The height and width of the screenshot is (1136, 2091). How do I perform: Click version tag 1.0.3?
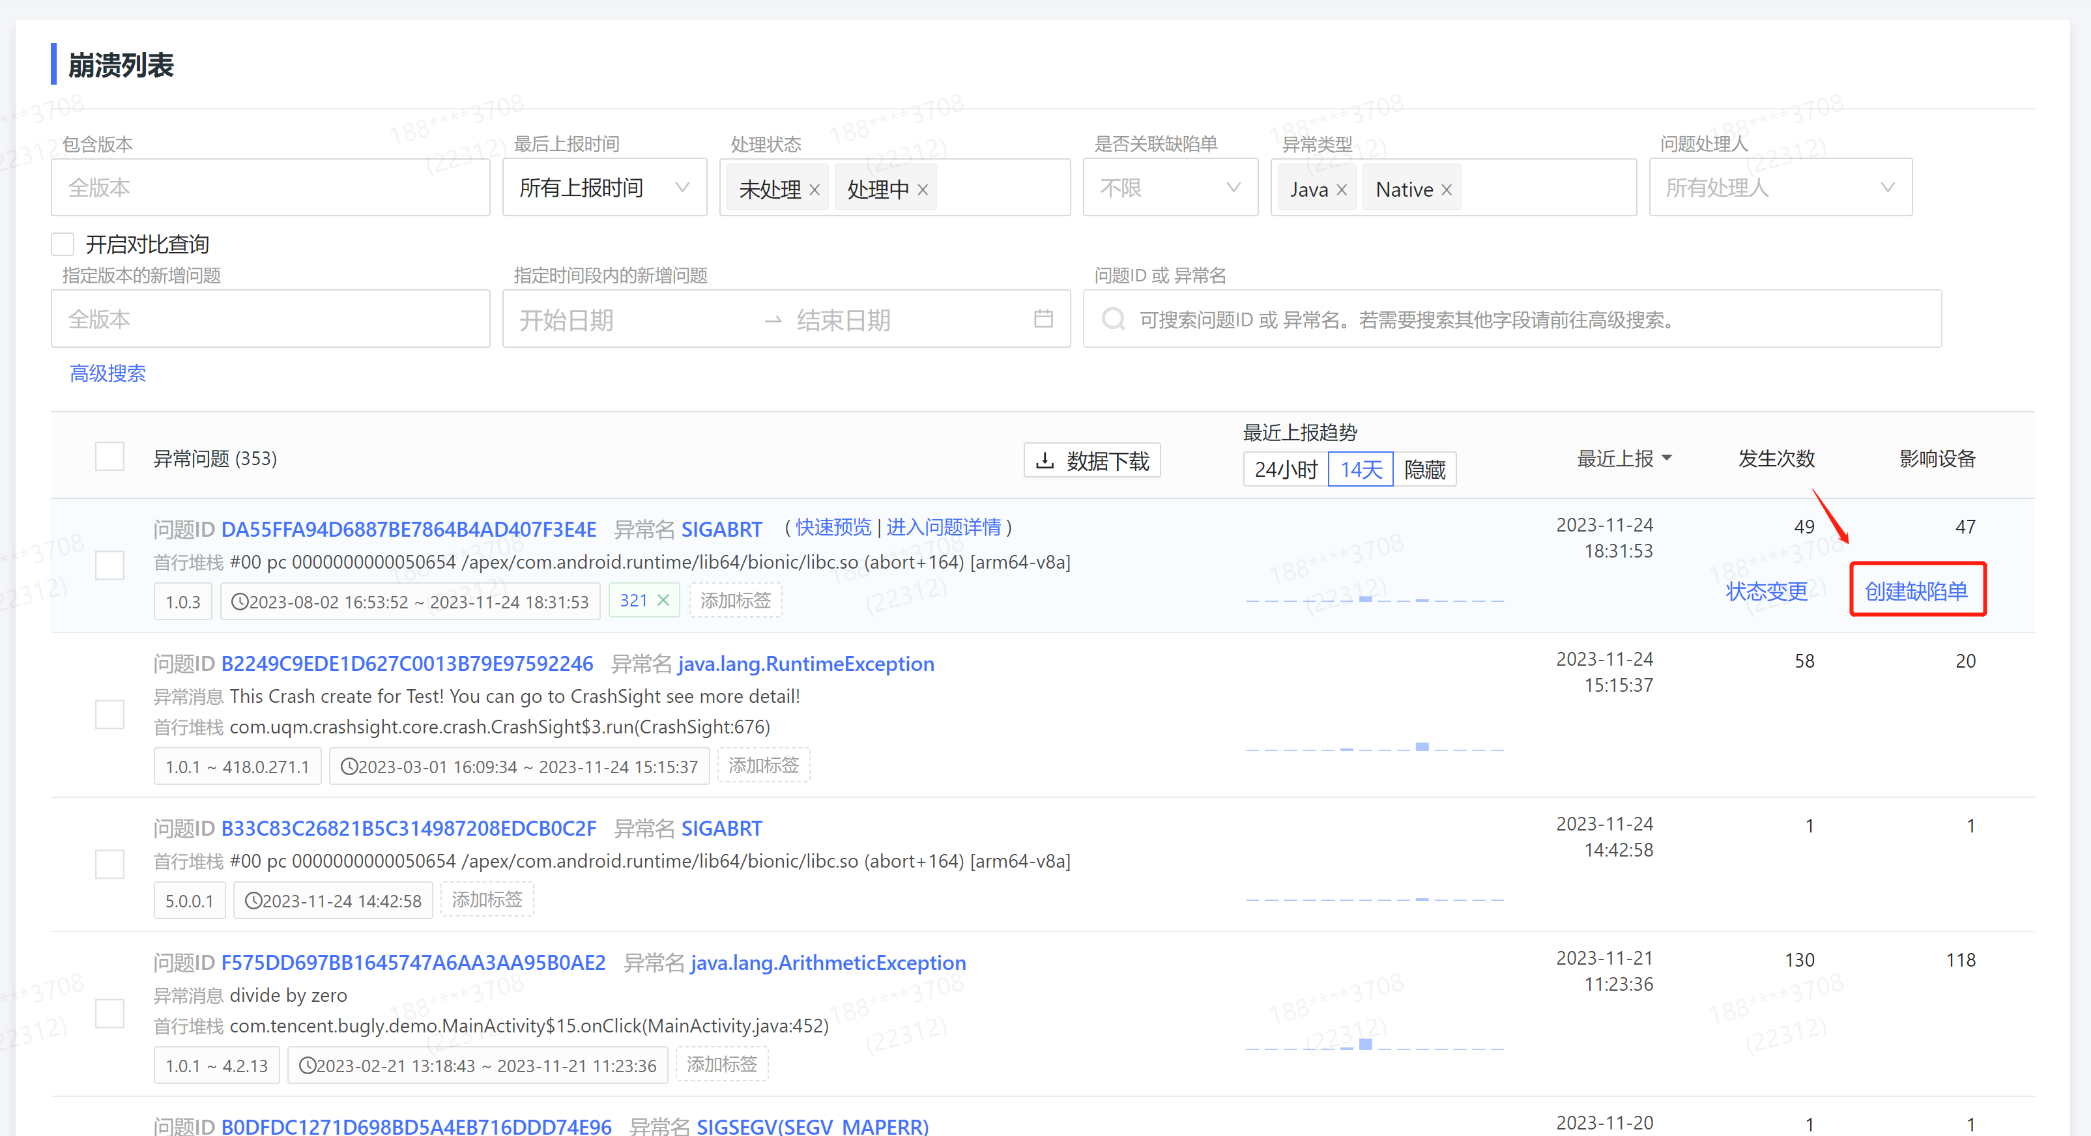pos(182,602)
